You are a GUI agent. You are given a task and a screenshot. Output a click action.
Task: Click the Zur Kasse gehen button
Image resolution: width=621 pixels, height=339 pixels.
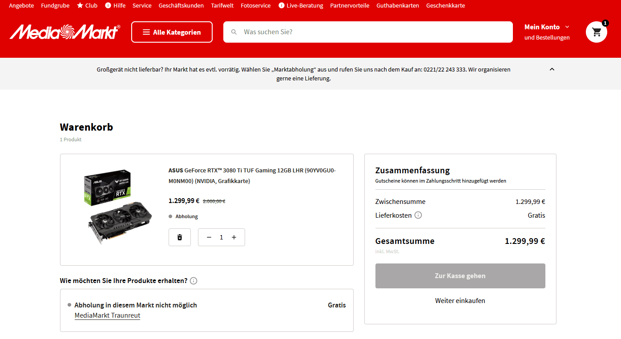click(460, 276)
